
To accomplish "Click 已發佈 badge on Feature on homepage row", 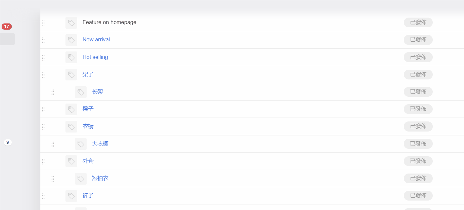I will point(418,22).
